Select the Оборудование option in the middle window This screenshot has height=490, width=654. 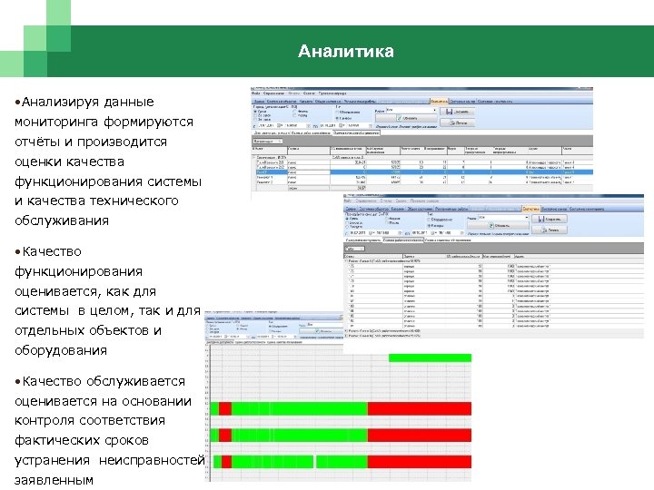point(440,220)
